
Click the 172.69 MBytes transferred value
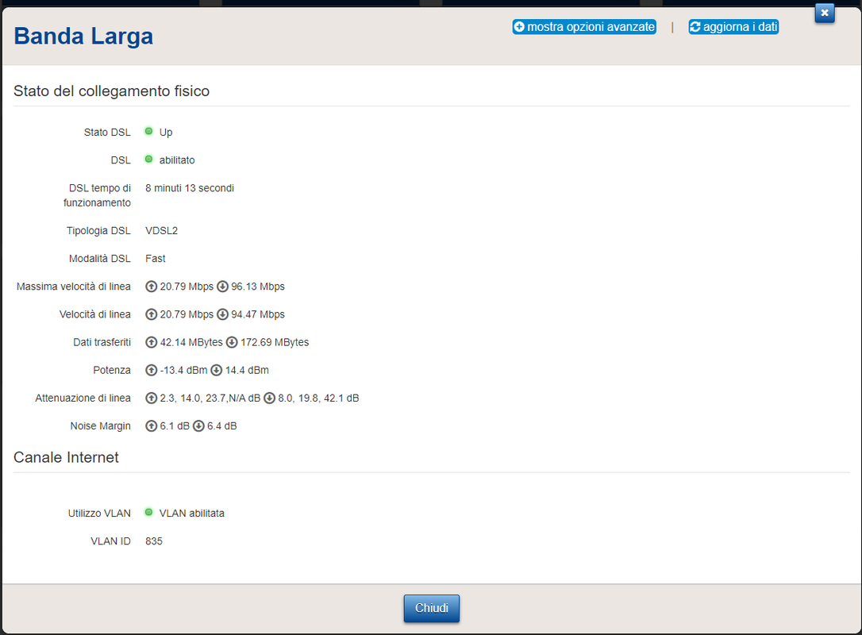pyautogui.click(x=275, y=343)
